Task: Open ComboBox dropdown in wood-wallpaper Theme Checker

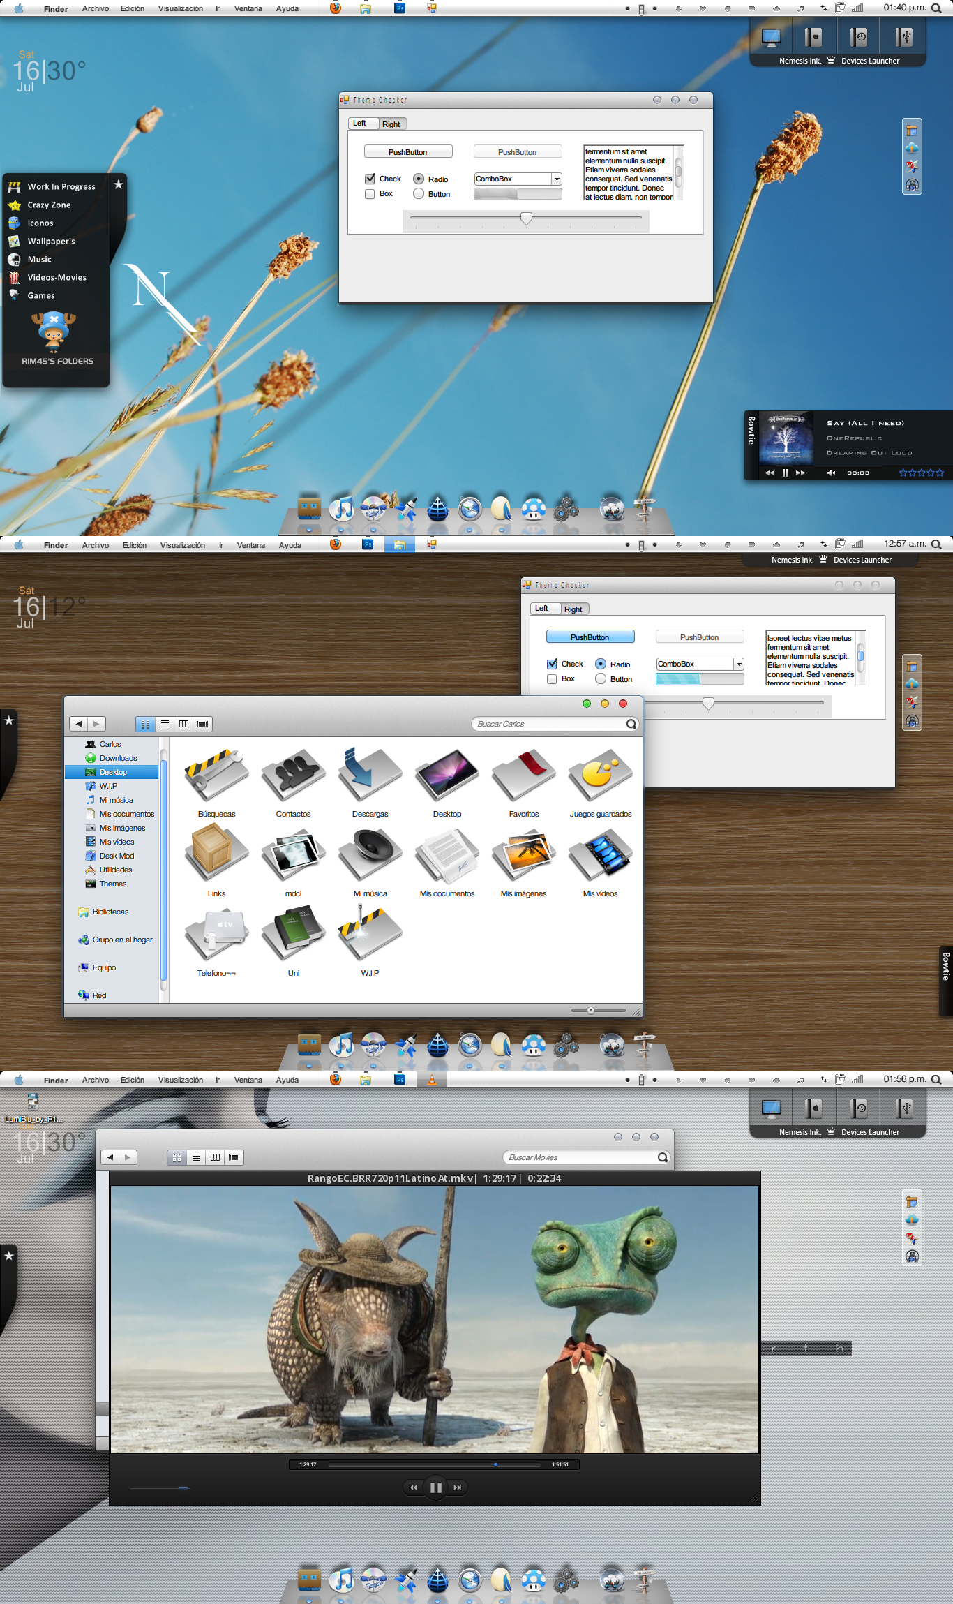Action: (739, 664)
